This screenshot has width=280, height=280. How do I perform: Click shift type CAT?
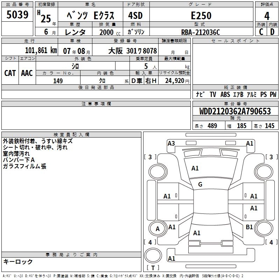[x=10, y=73]
